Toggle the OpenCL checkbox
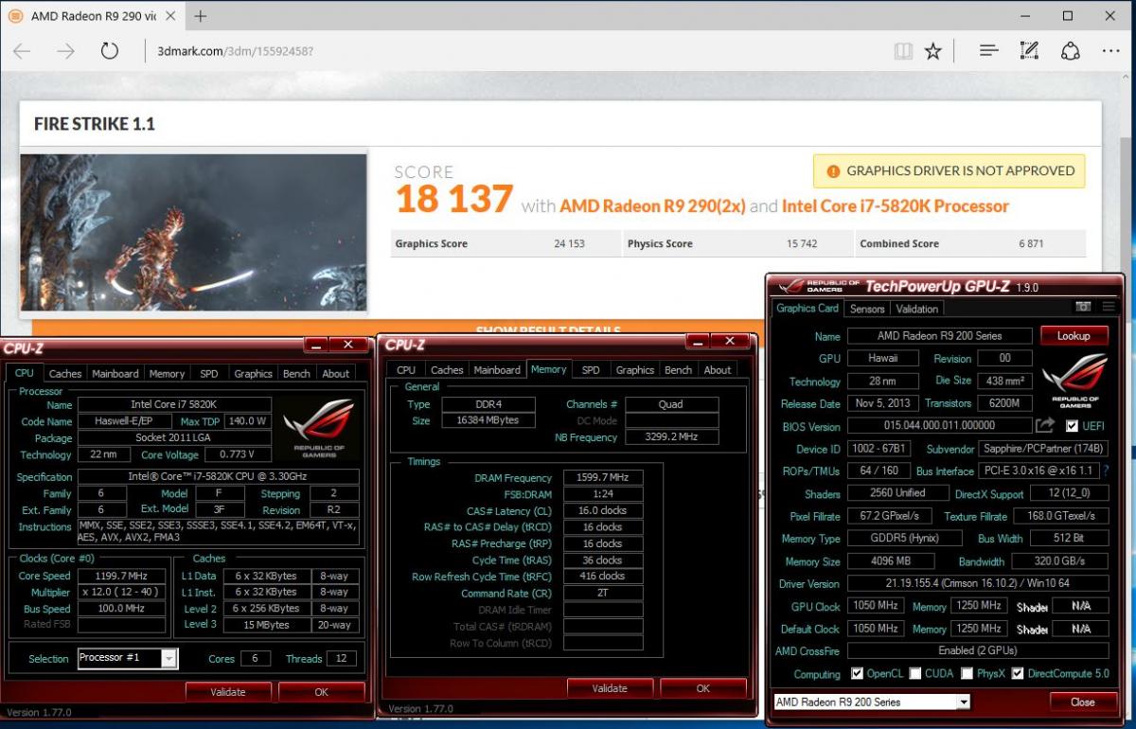Image resolution: width=1136 pixels, height=729 pixels. [857, 673]
